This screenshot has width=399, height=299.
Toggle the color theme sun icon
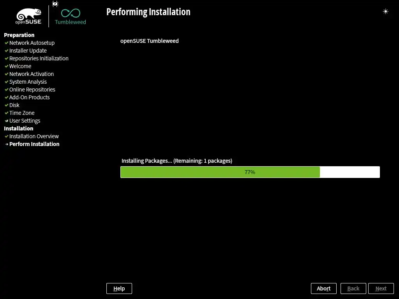385,11
